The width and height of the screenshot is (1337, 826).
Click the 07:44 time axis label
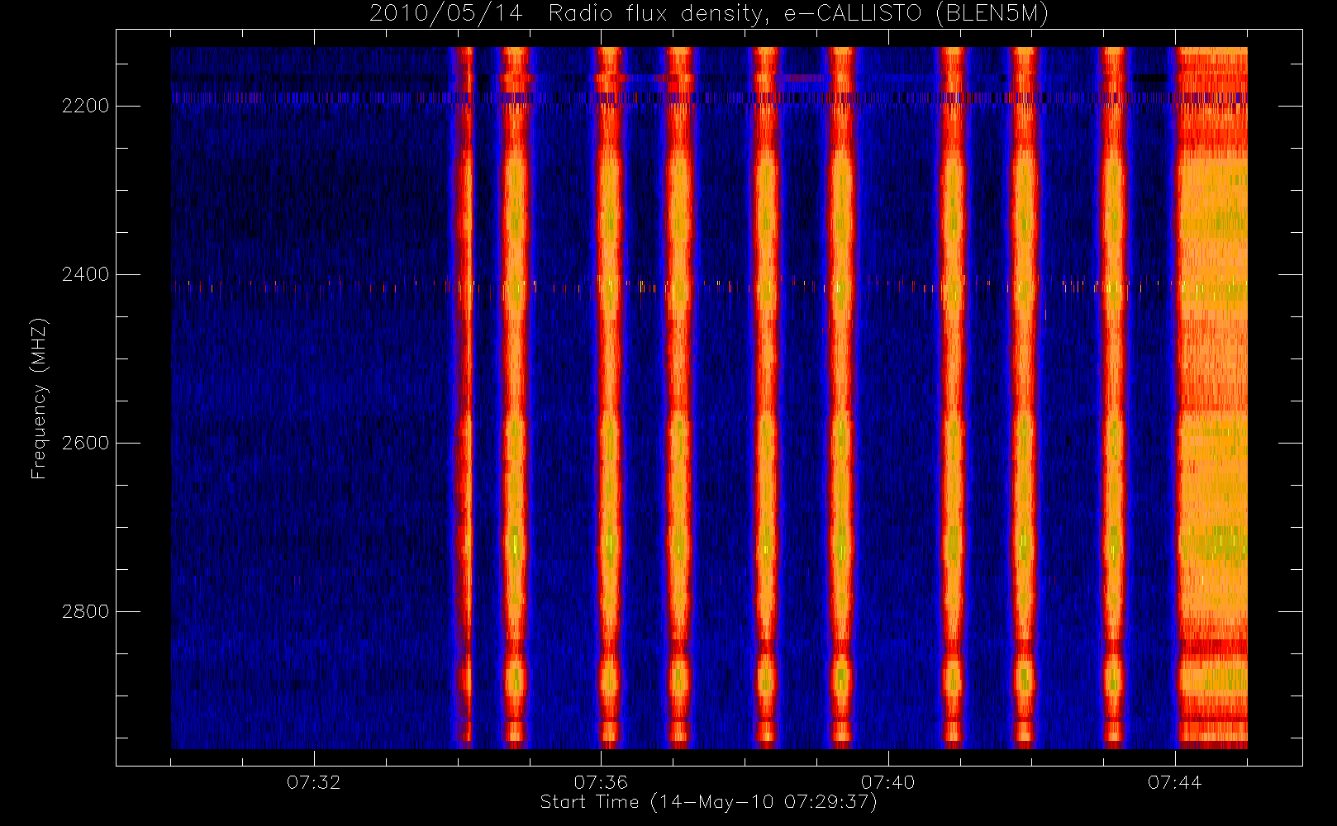coord(1174,782)
